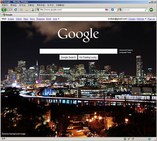Image resolution: width=157 pixels, height=141 pixels.
Task: Click the magnifier search icon in toolbar
Action: (x=146, y=10)
